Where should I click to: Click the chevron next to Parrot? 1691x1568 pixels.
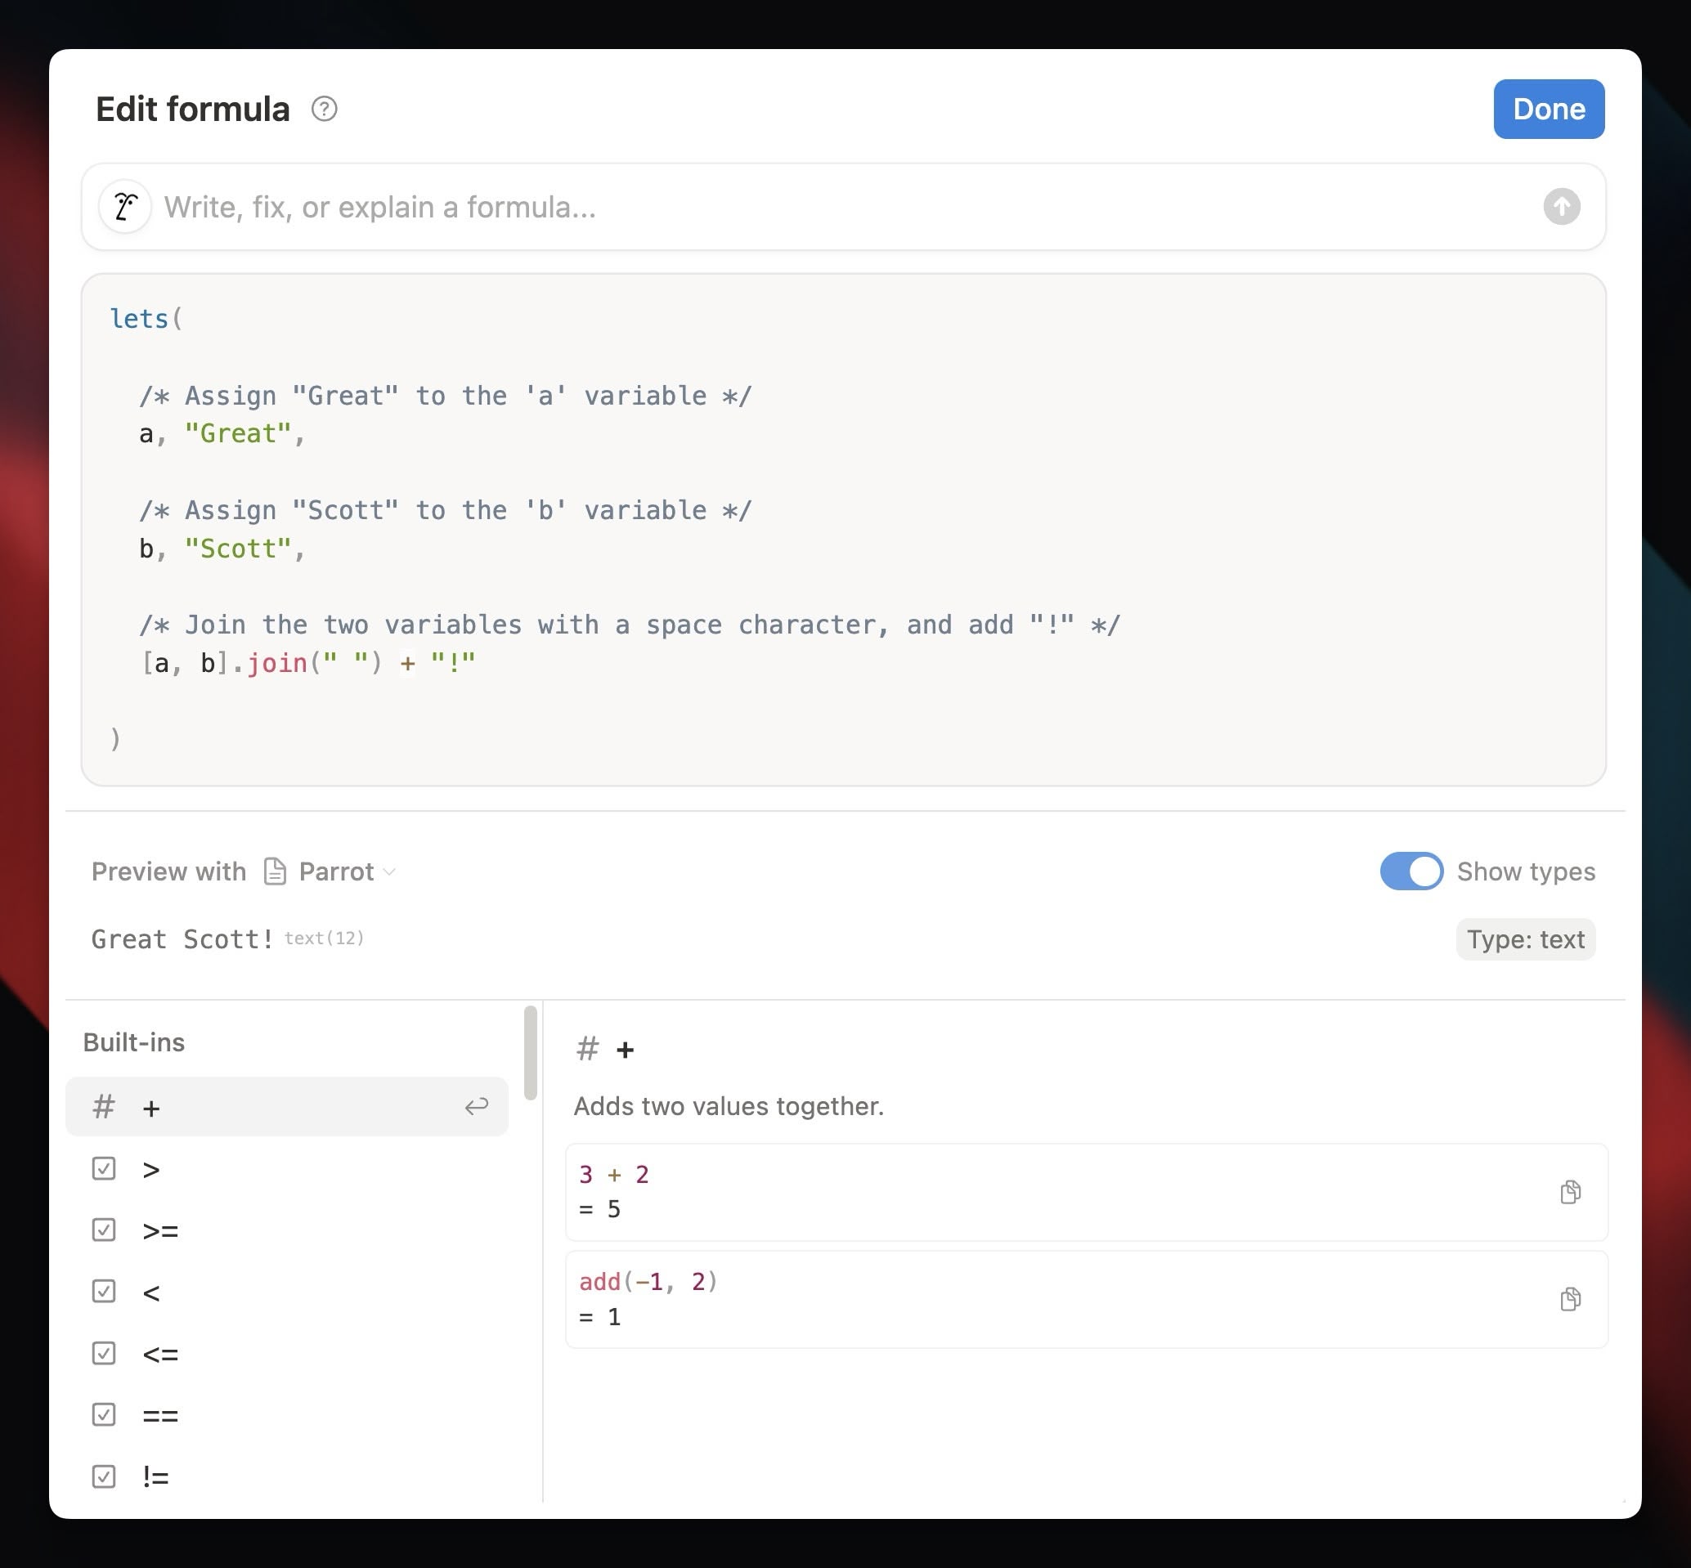click(389, 872)
